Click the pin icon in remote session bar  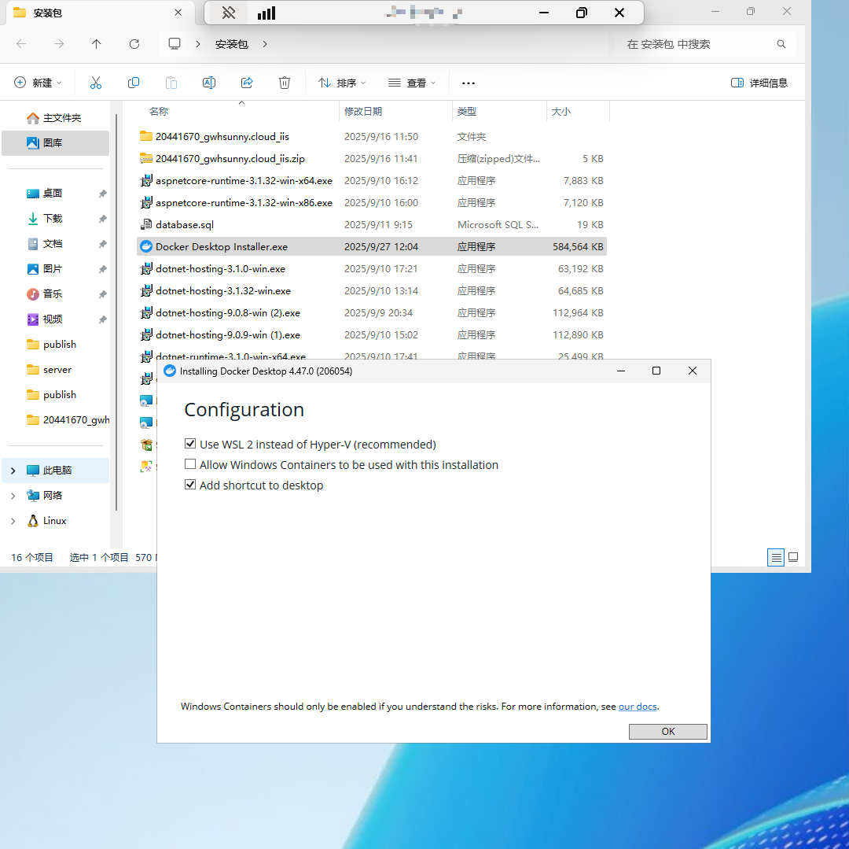click(x=229, y=13)
